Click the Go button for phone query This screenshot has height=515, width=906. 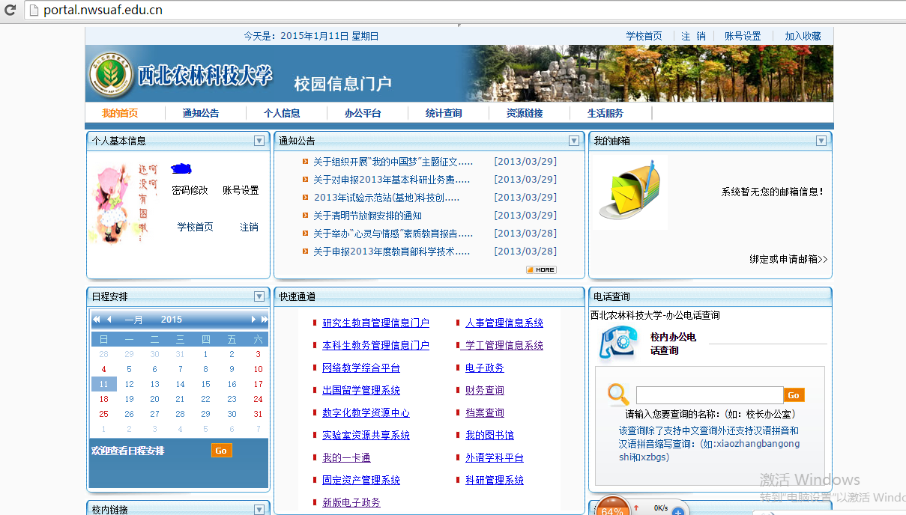coord(794,394)
